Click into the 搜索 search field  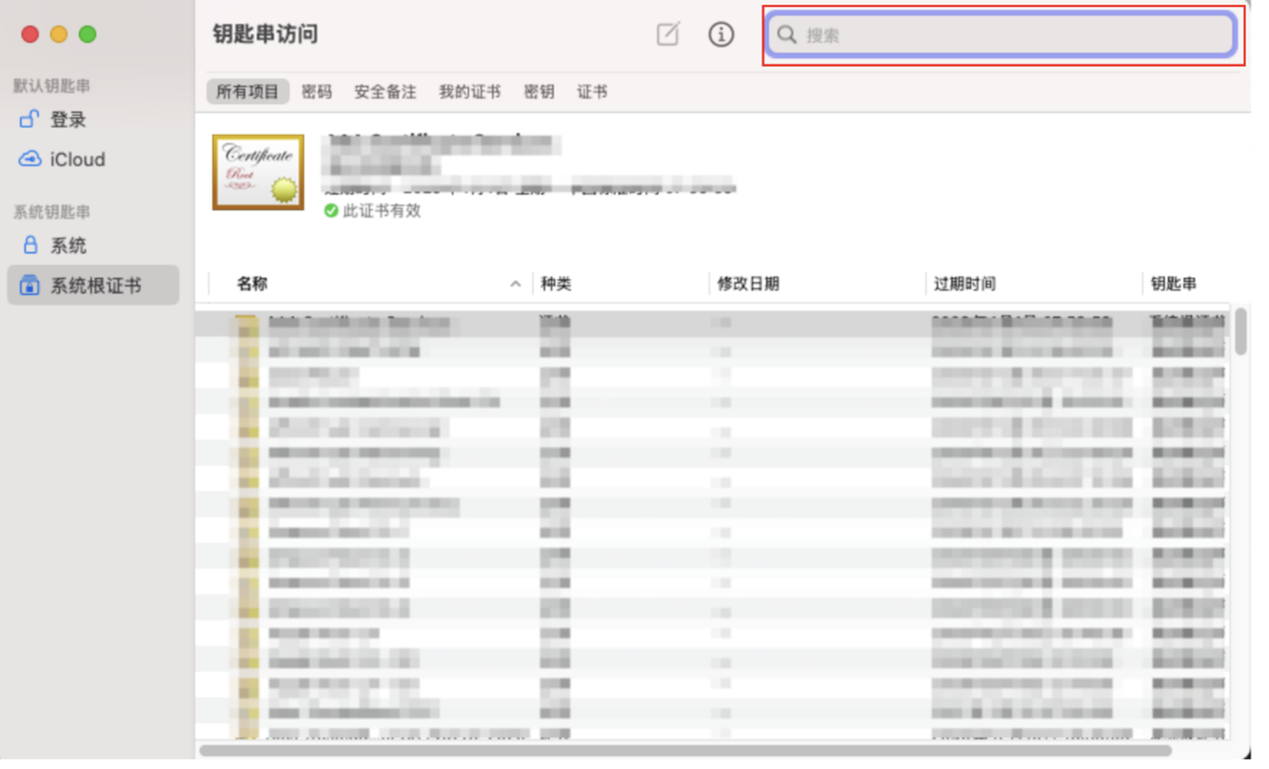(1011, 35)
